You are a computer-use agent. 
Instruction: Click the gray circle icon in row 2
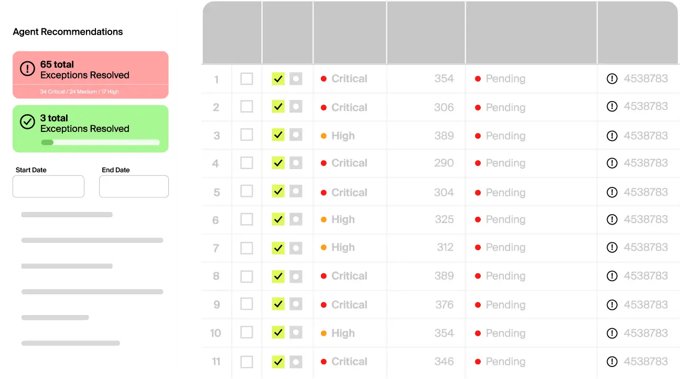click(296, 107)
